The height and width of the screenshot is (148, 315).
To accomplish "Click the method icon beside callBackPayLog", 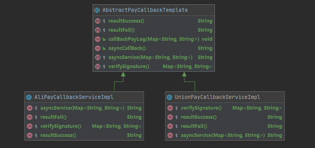I will click(98, 39).
